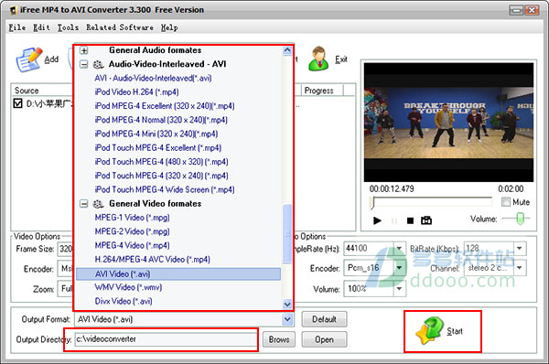Take a snapshot with camera icon
Screen dimensions: 549x364
tap(426, 220)
